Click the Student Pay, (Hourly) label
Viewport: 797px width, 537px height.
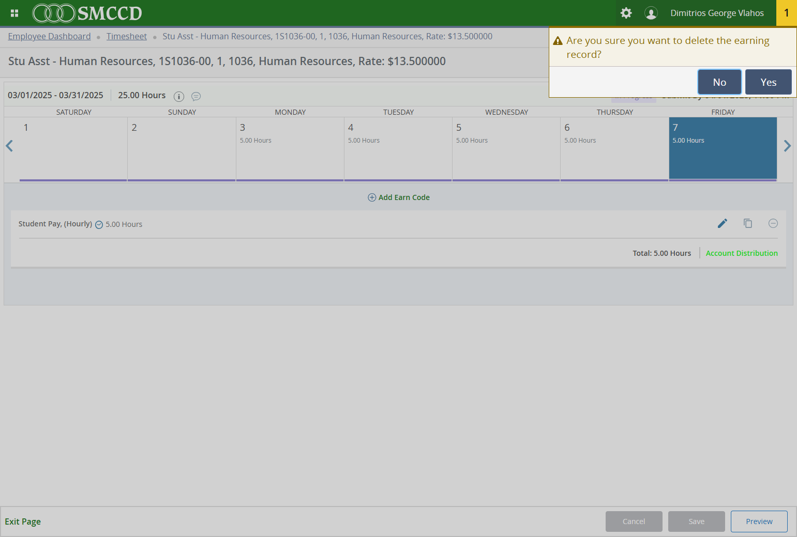[55, 224]
